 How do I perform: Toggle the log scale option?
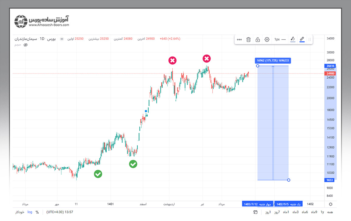30,212
